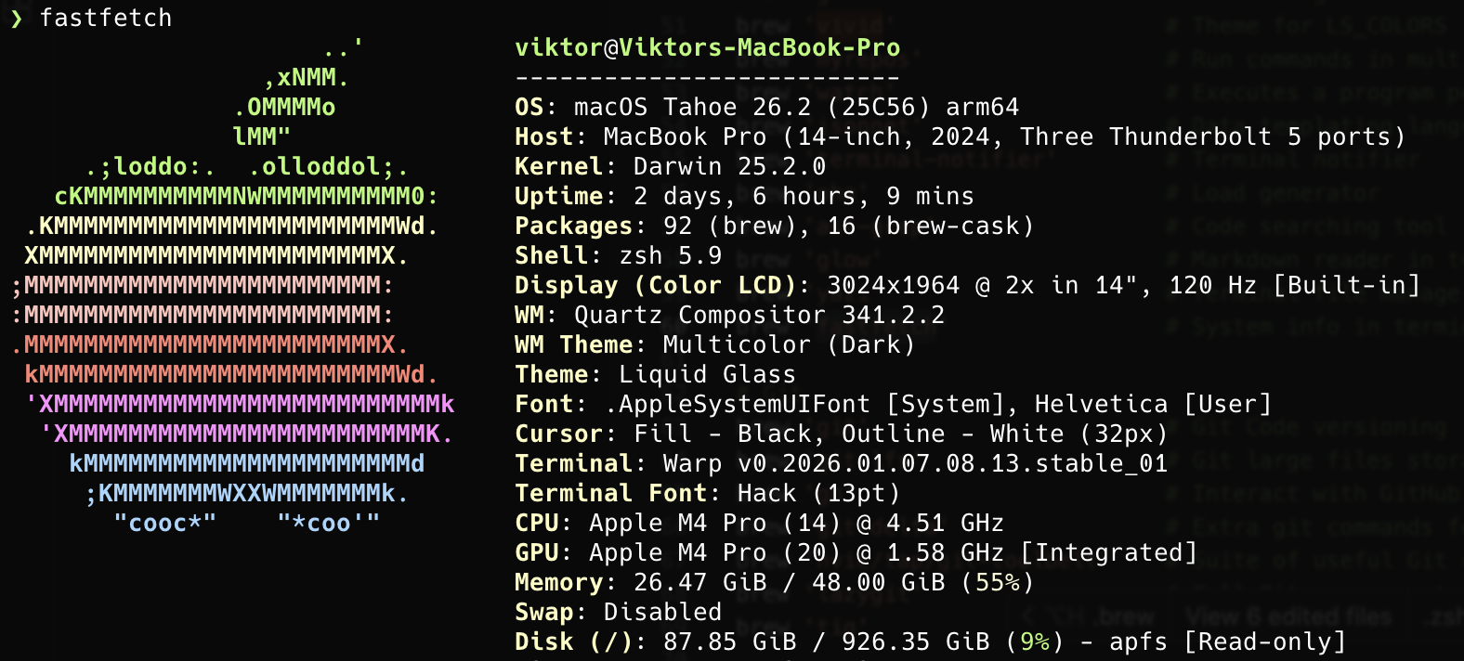The width and height of the screenshot is (1464, 661).
Task: Click the 'GPU: Apple M4 Pro' line
Action: click(856, 552)
